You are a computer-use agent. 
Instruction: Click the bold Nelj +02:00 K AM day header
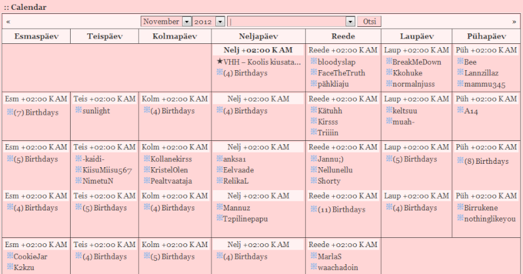258,50
